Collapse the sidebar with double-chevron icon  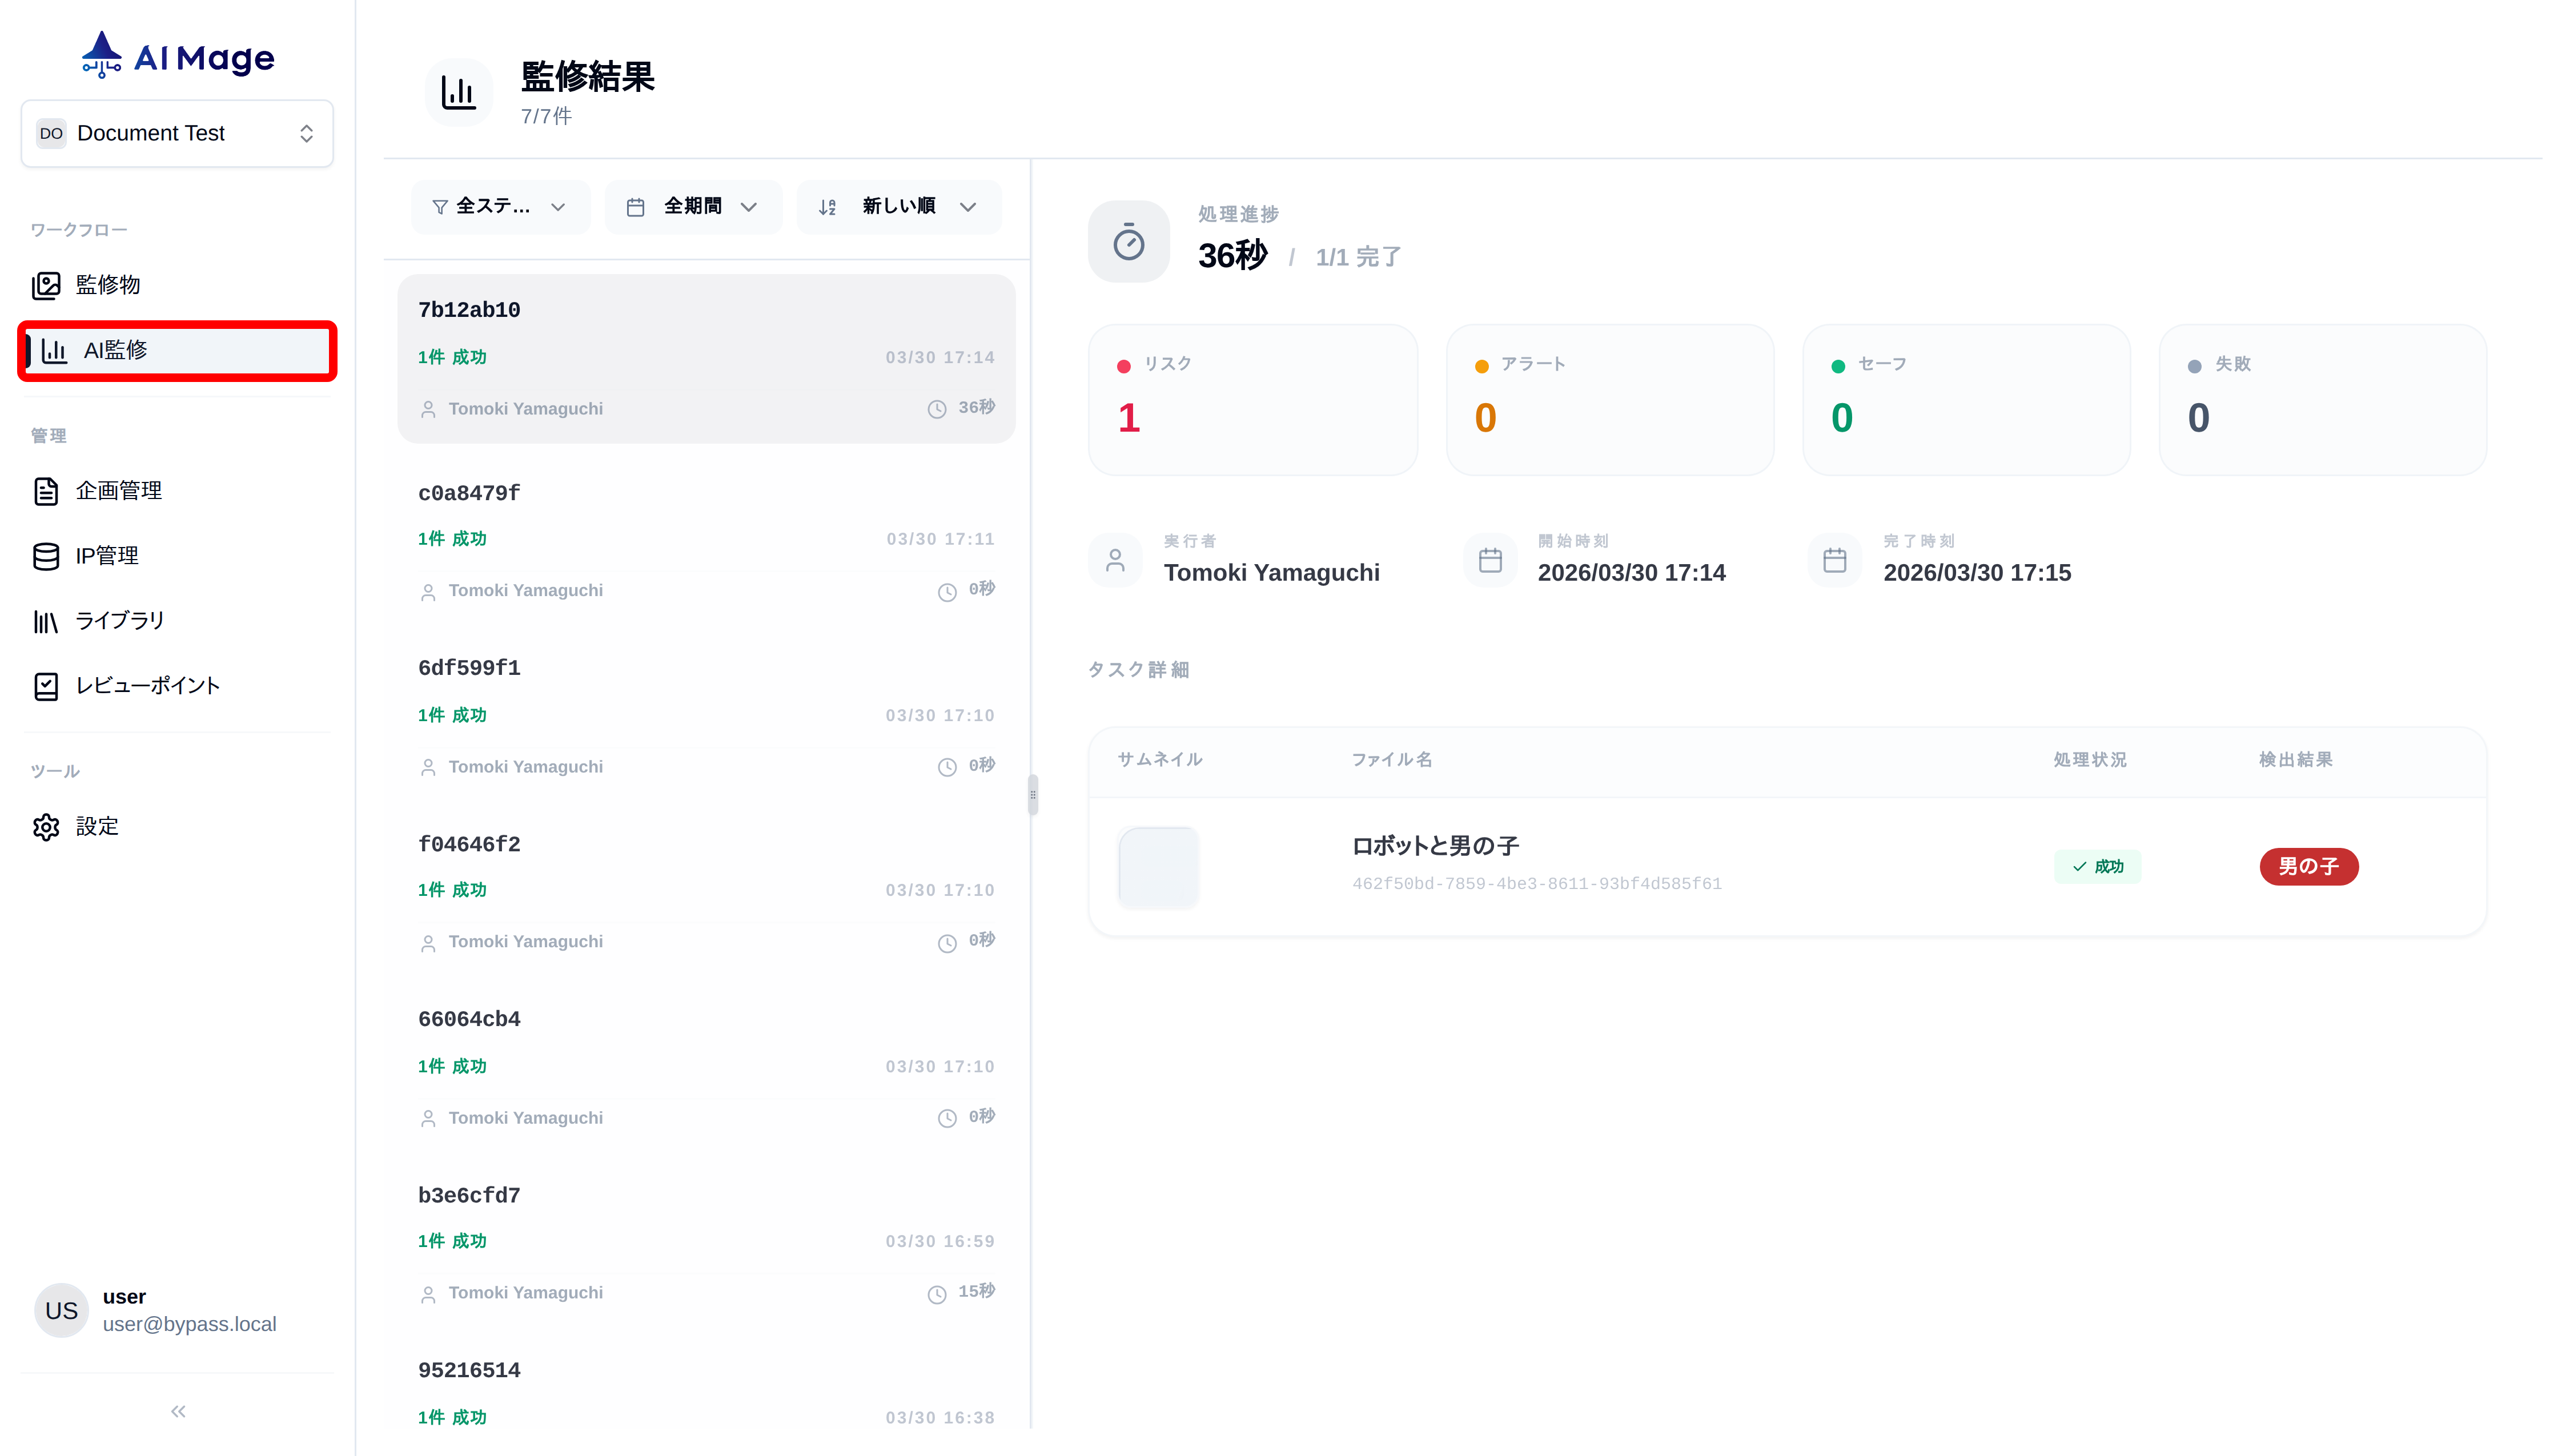pyautogui.click(x=178, y=1411)
